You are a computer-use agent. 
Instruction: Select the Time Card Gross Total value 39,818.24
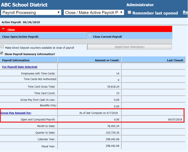[113, 87]
